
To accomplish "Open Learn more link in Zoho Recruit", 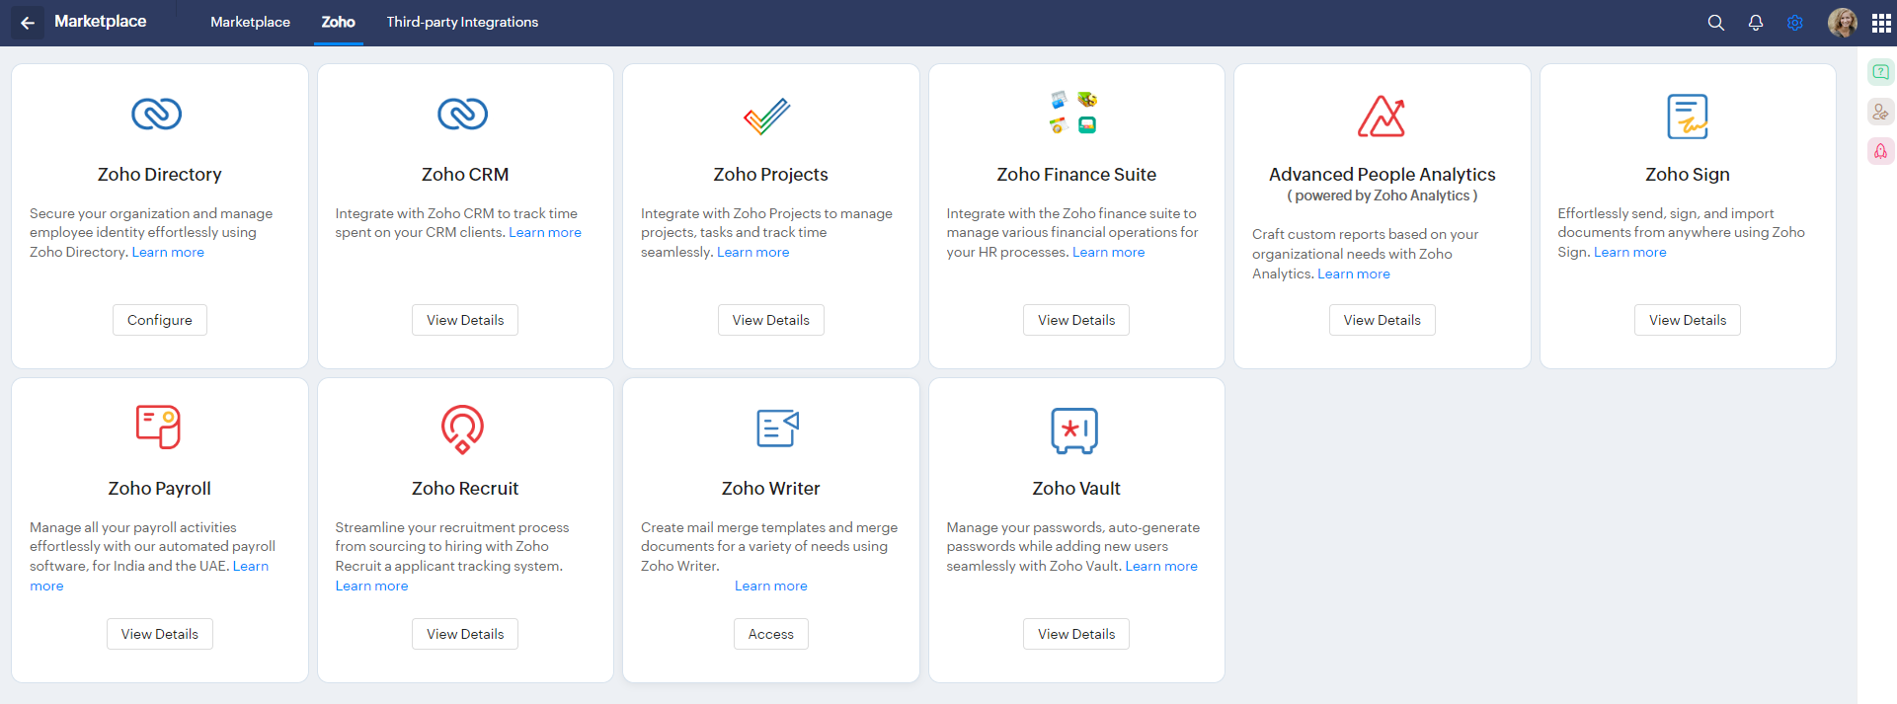I will 371,586.
